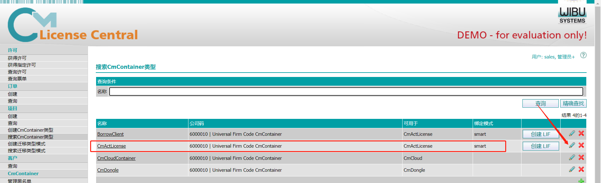Click smart binding mode in BorrowClient row

coord(480,134)
